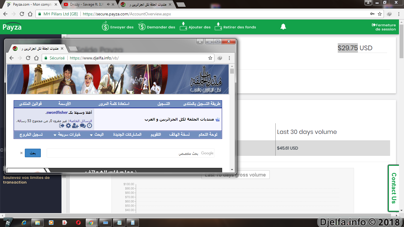Click Djelfa window scrollbar down arrow

(x=232, y=170)
